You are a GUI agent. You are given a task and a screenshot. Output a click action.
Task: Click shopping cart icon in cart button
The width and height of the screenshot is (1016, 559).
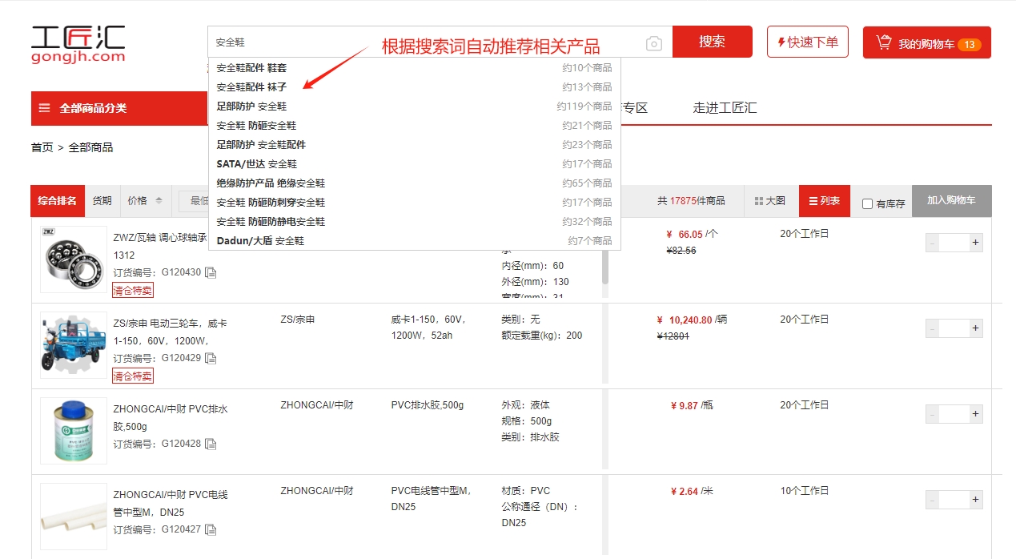(884, 42)
